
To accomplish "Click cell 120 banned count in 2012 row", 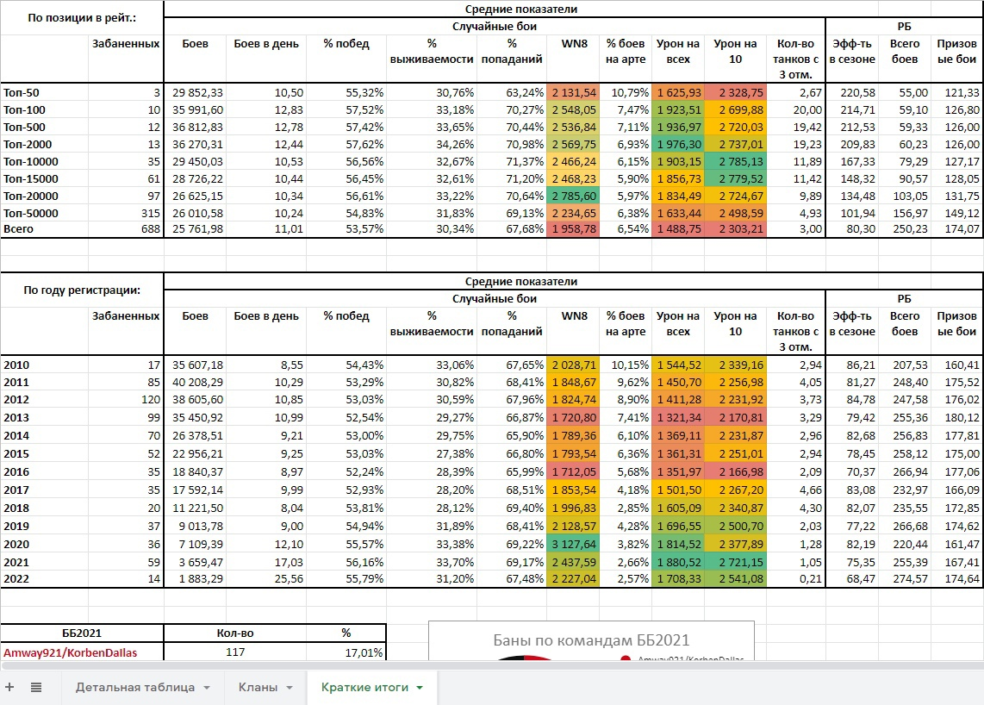I will click(126, 399).
